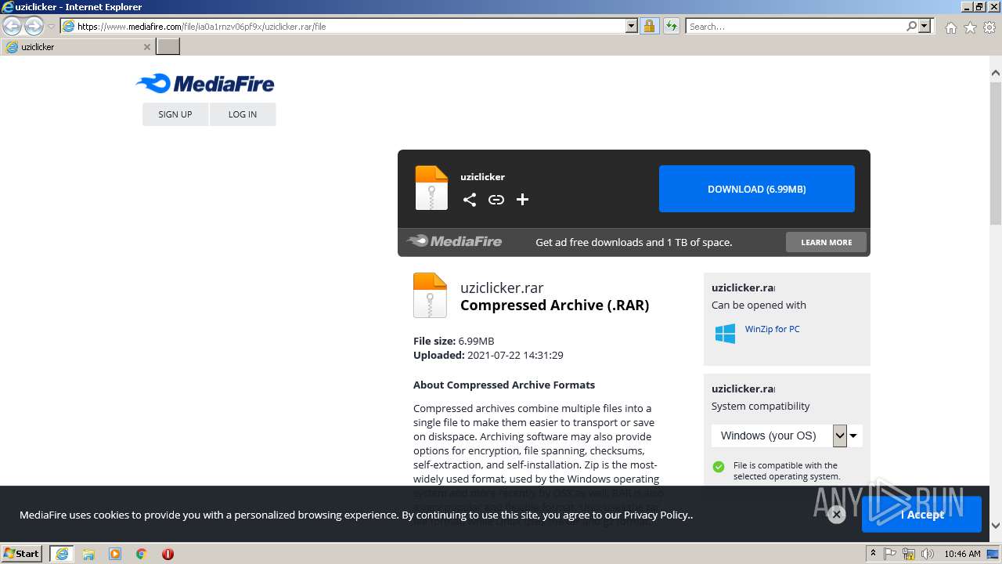
Task: Click the LEARN MORE button
Action: tap(826, 242)
